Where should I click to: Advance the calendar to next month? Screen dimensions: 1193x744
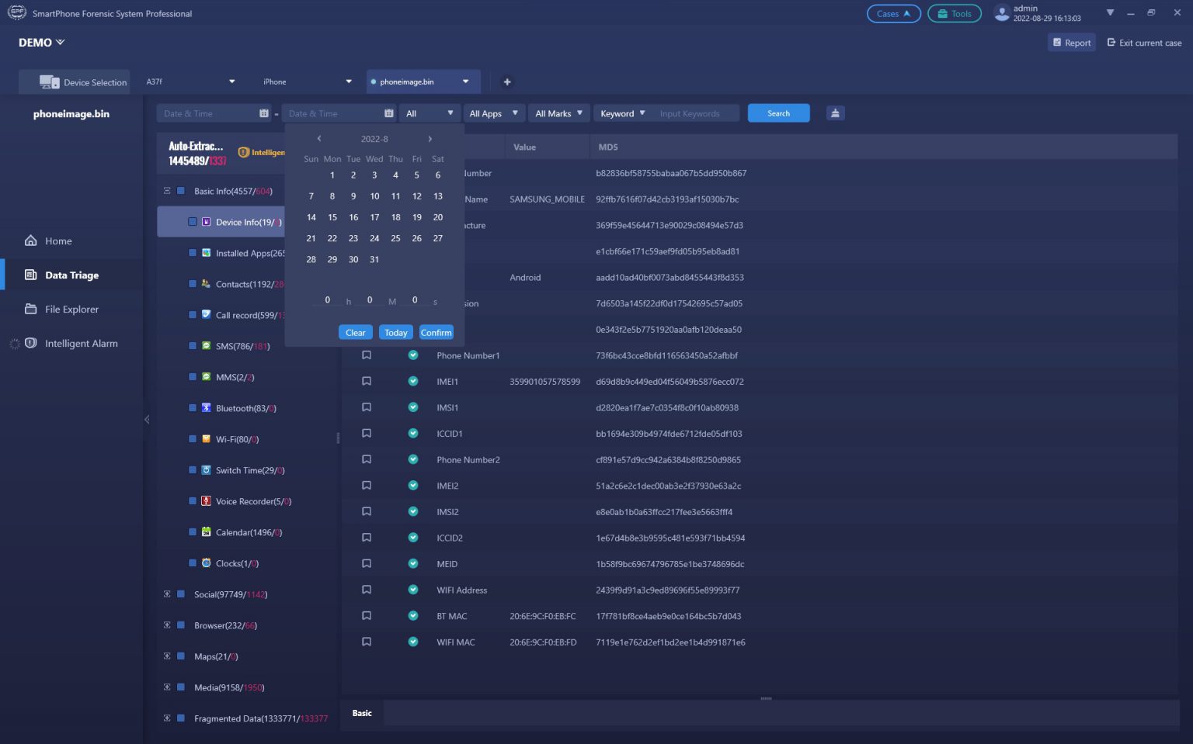pyautogui.click(x=430, y=139)
